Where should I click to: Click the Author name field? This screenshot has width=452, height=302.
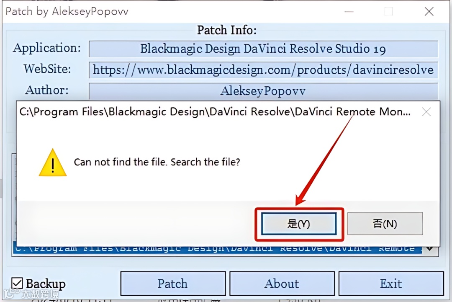point(263,91)
